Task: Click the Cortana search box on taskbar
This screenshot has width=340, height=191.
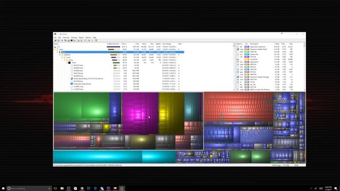Action: (x=29, y=188)
